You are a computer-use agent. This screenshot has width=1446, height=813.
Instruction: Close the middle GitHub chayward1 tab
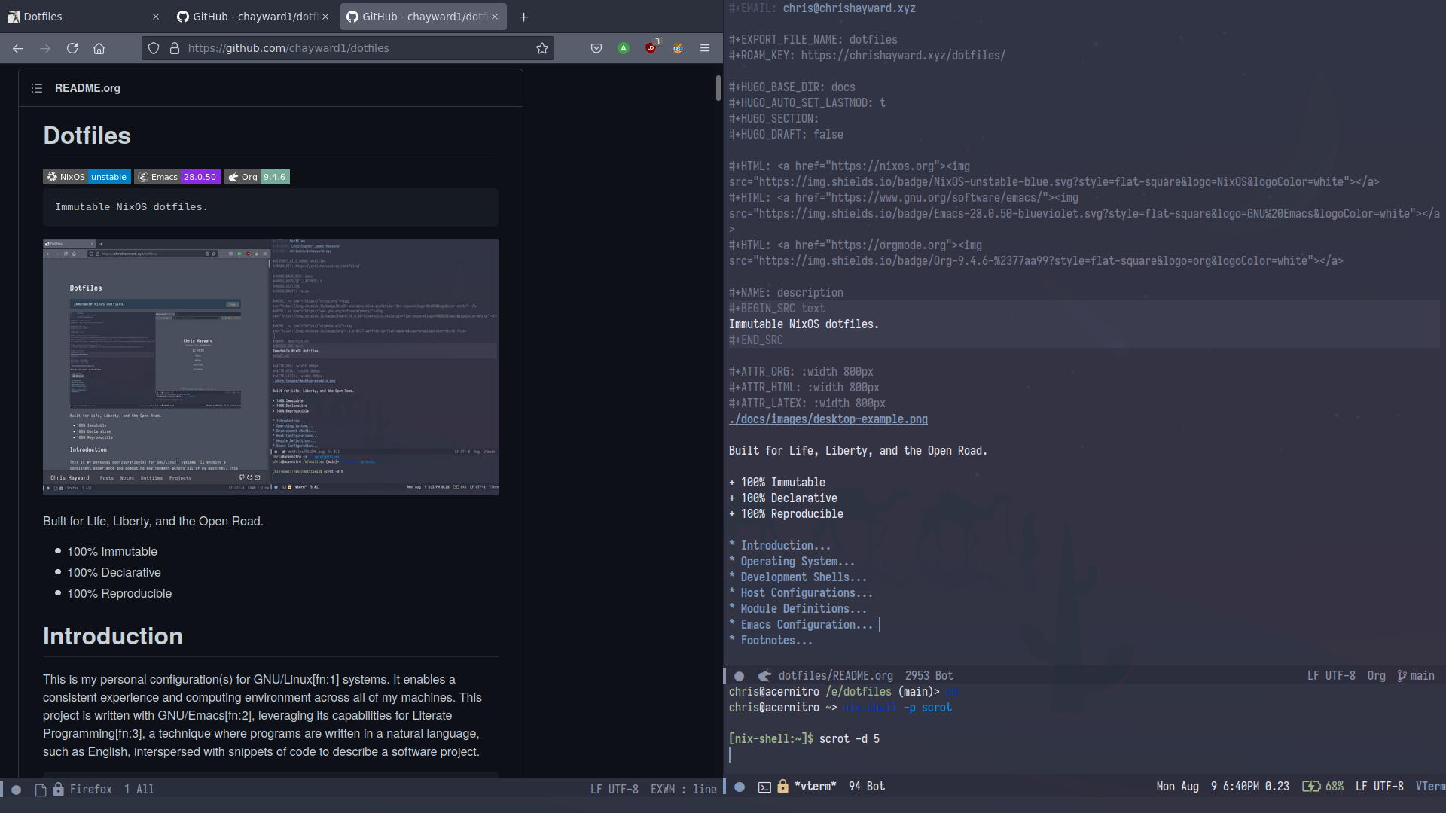coord(325,17)
